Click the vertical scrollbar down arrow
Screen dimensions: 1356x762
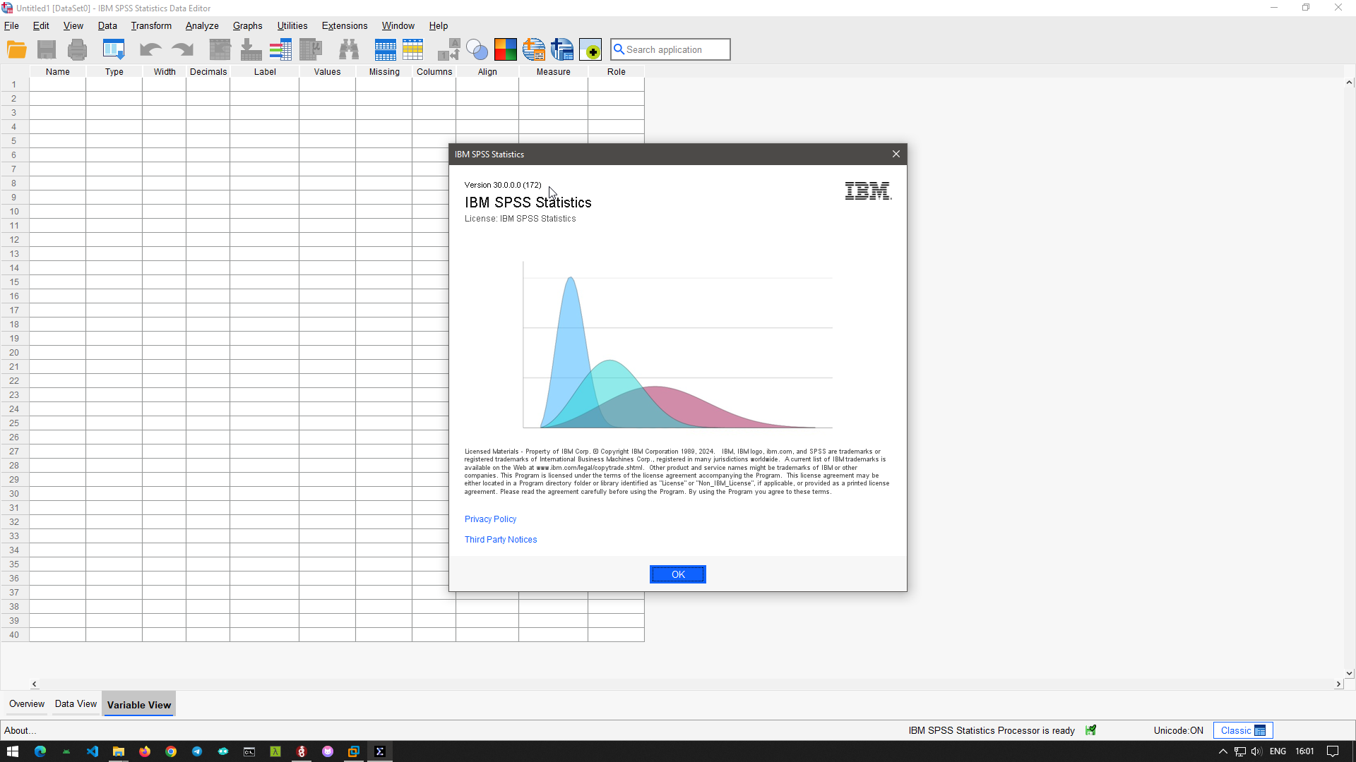click(x=1350, y=673)
